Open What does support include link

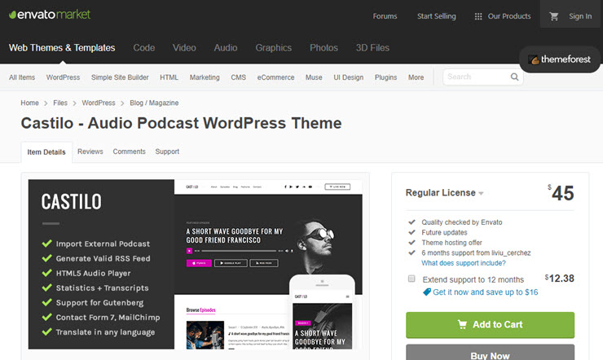(x=464, y=263)
